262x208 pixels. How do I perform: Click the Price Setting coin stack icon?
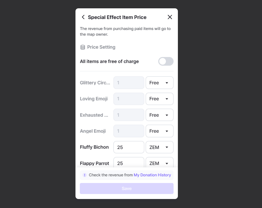click(x=83, y=47)
